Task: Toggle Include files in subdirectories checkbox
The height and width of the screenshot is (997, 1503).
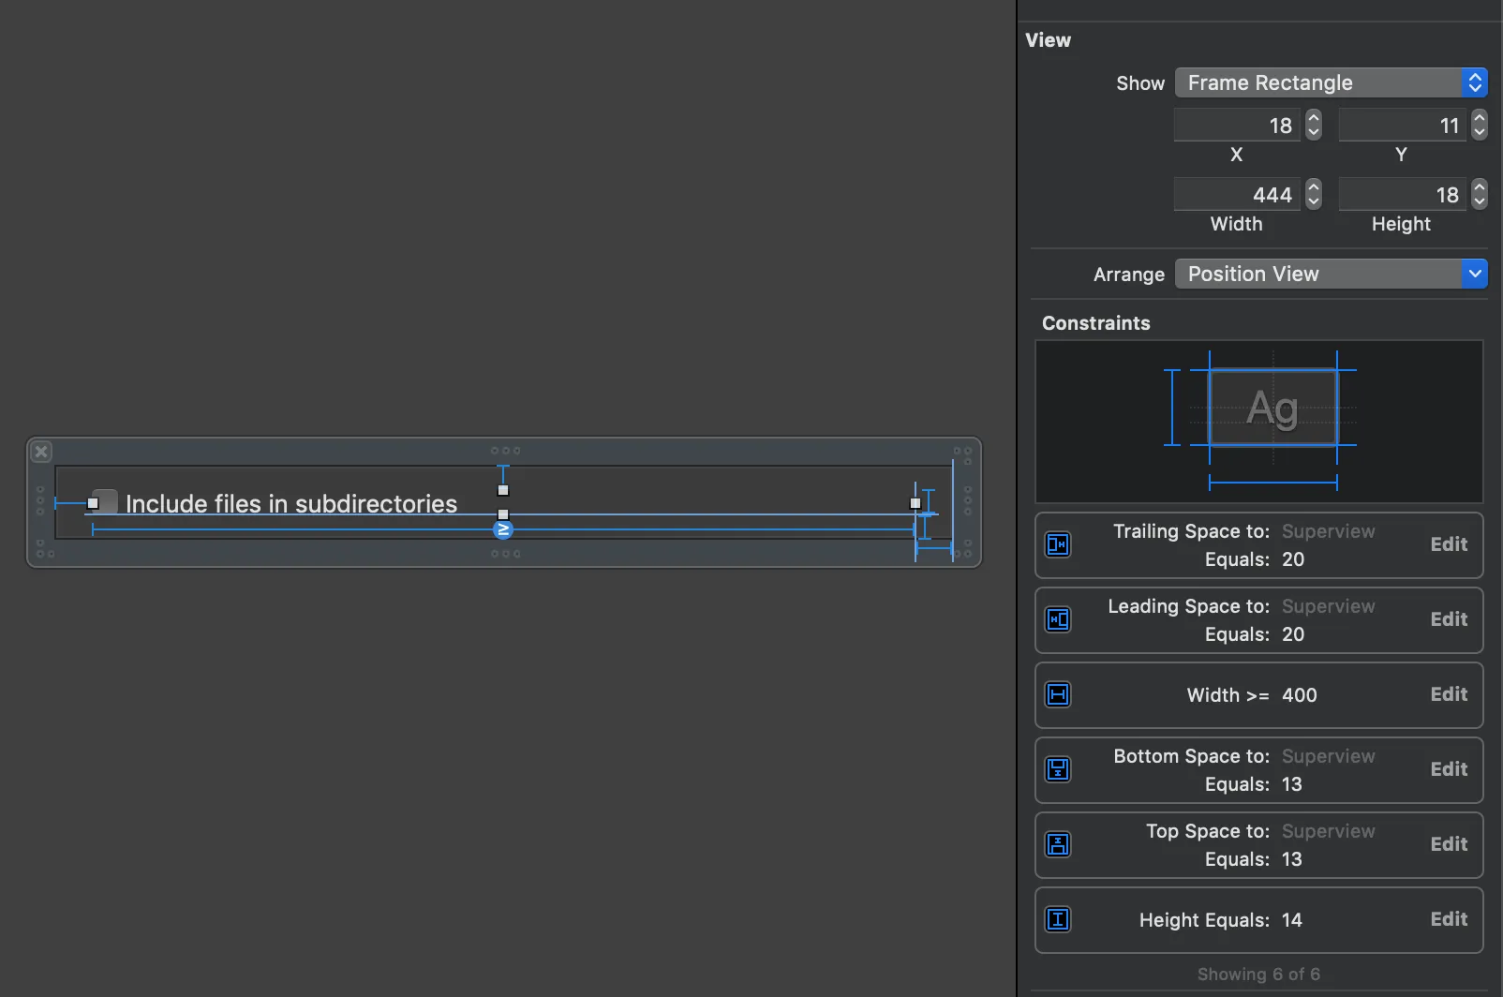Action: (104, 503)
